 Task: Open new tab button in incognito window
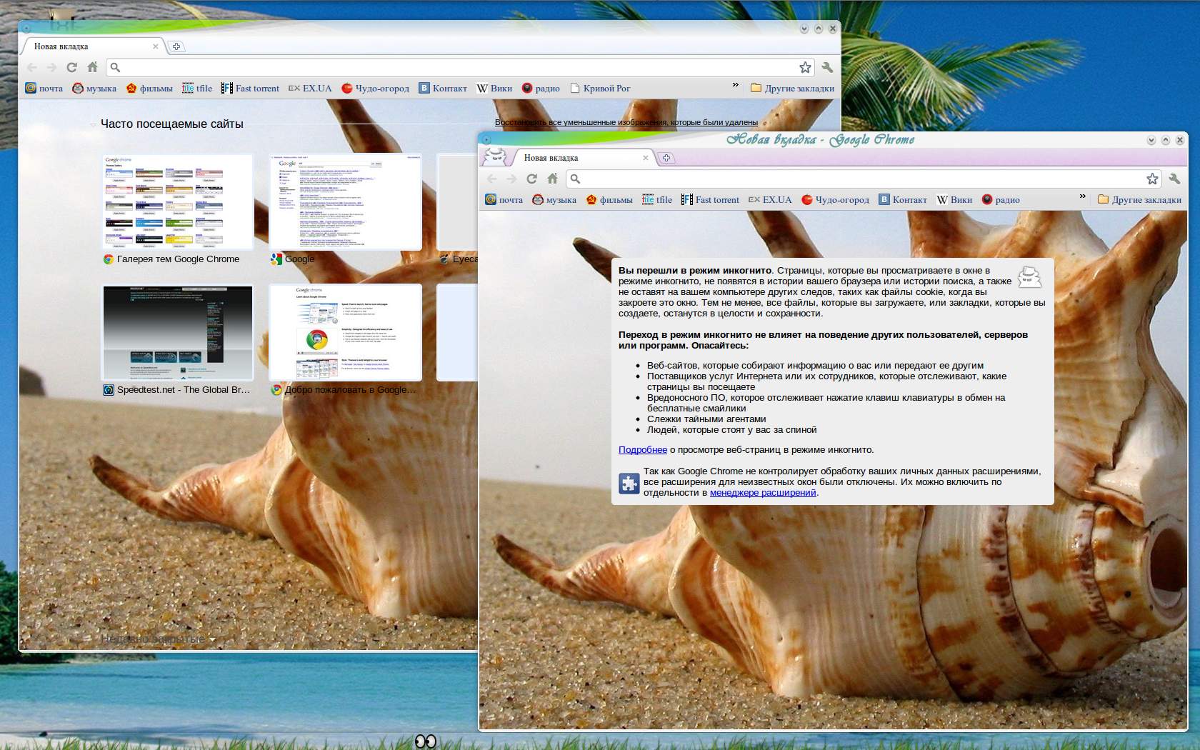point(666,158)
